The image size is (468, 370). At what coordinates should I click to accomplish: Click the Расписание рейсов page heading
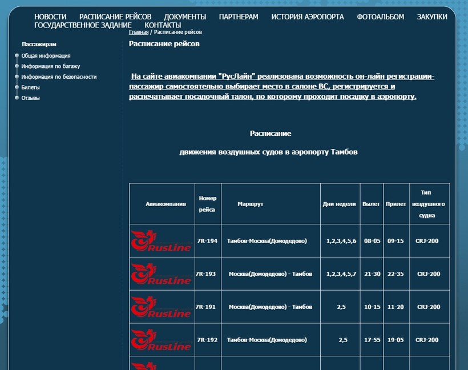(x=164, y=43)
